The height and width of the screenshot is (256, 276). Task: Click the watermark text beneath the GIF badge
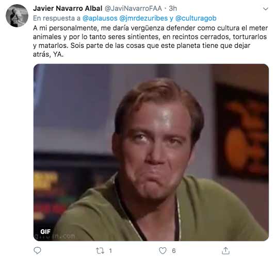[x=55, y=236]
